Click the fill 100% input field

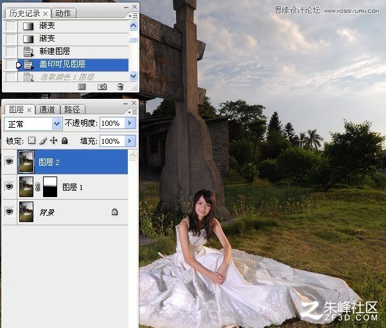click(x=112, y=141)
